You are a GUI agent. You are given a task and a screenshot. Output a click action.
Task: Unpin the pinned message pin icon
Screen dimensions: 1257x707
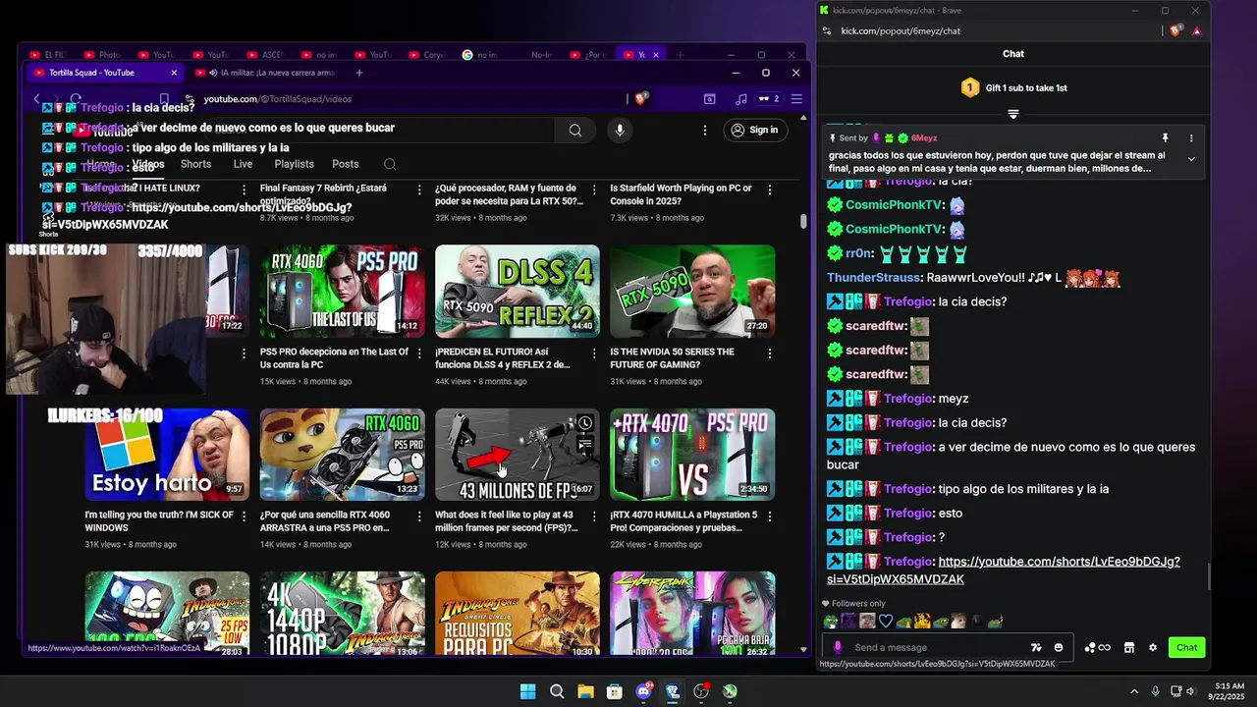pos(1166,138)
